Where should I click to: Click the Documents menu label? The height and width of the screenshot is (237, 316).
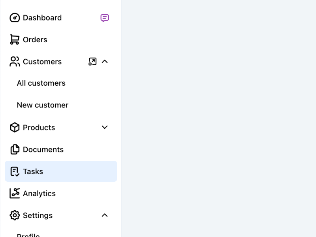click(x=43, y=149)
